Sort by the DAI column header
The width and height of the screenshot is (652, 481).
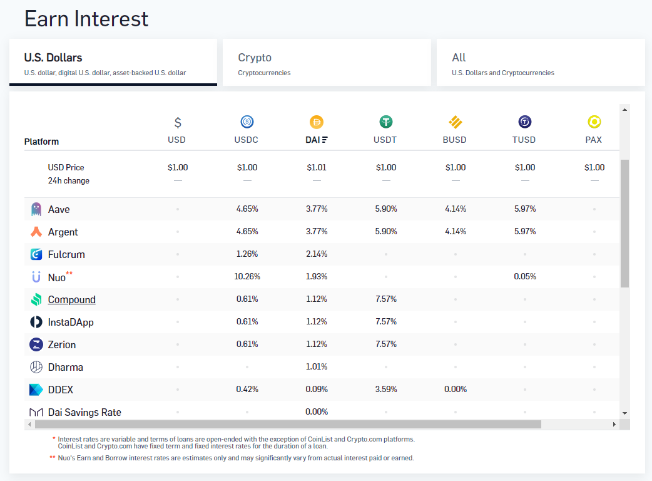[313, 140]
